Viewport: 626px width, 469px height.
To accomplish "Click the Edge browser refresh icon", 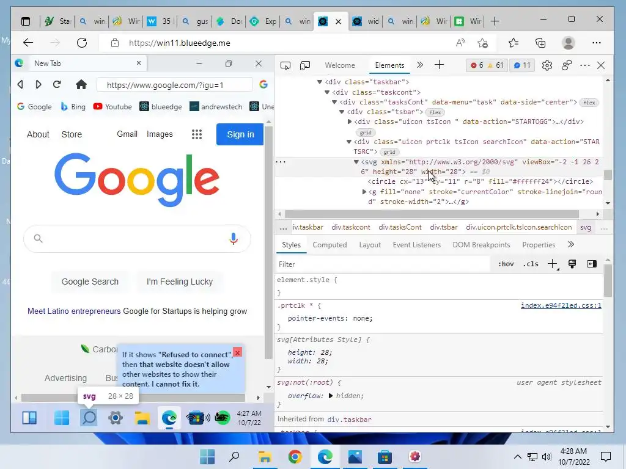I will coord(82,43).
